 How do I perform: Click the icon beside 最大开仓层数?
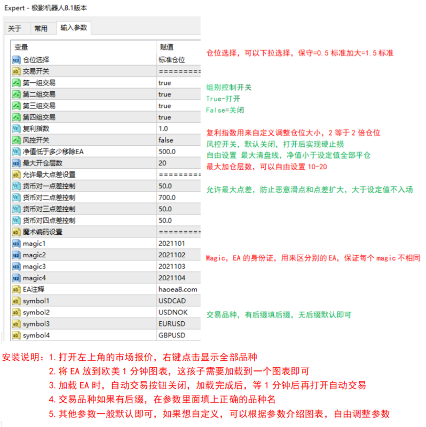pos(15,163)
